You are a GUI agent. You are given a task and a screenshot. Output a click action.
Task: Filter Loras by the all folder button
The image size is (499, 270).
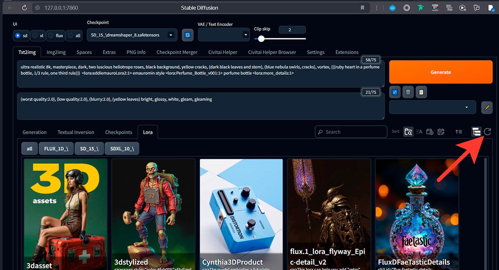[30, 148]
